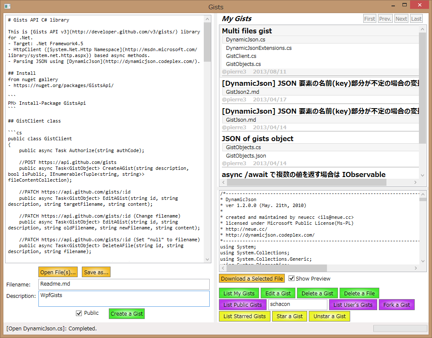Click the 2013/04/17 gist date line
Viewport: 432px width, 338px height.
(254, 100)
